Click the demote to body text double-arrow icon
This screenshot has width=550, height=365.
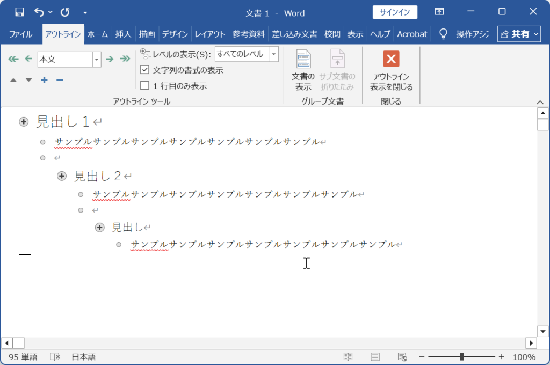point(125,59)
